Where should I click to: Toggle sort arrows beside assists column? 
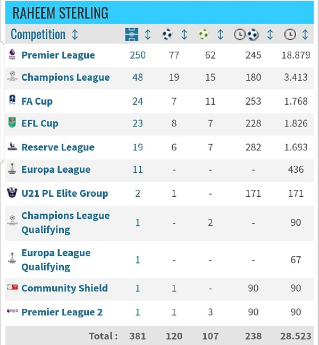pos(220,35)
